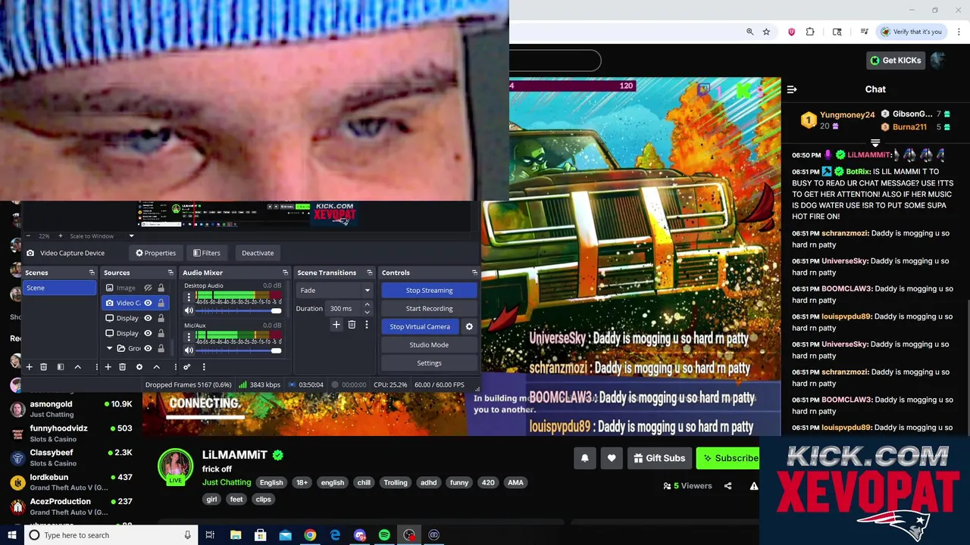Move scene up in the Scenes panel
The image size is (970, 545).
[x=77, y=367]
